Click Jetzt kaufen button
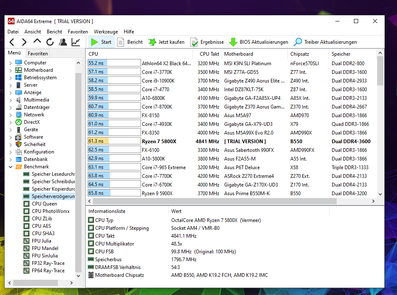 [x=166, y=42]
